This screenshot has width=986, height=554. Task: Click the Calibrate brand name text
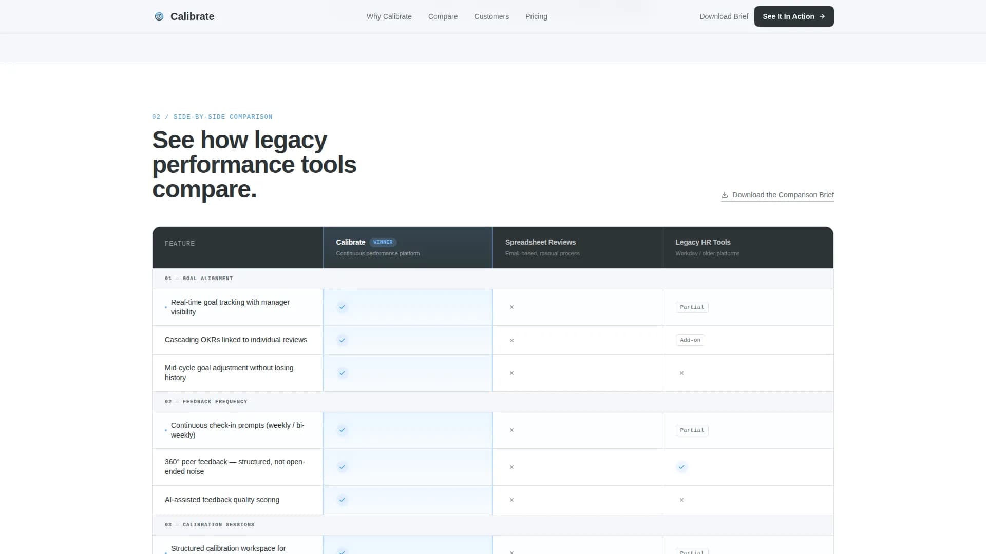pyautogui.click(x=192, y=16)
